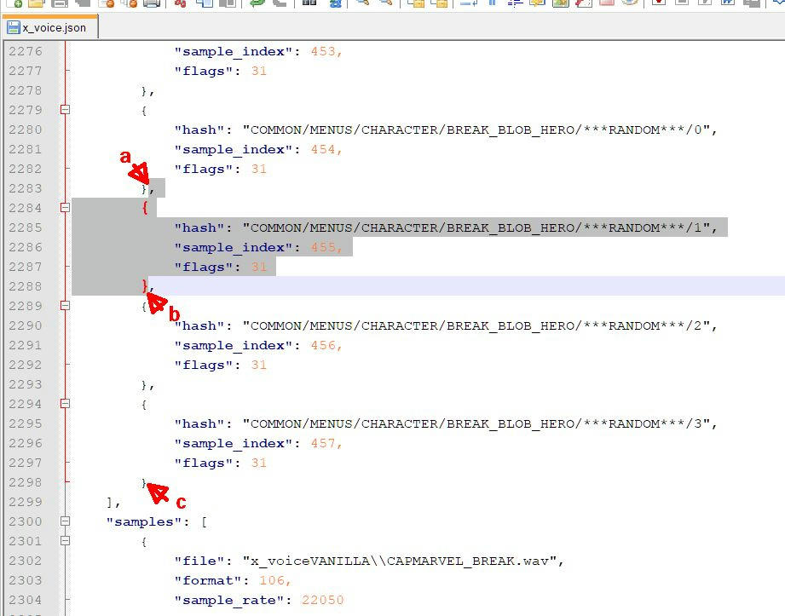Click line number 2295 in the margin
The height and width of the screenshot is (616, 785).
(26, 423)
